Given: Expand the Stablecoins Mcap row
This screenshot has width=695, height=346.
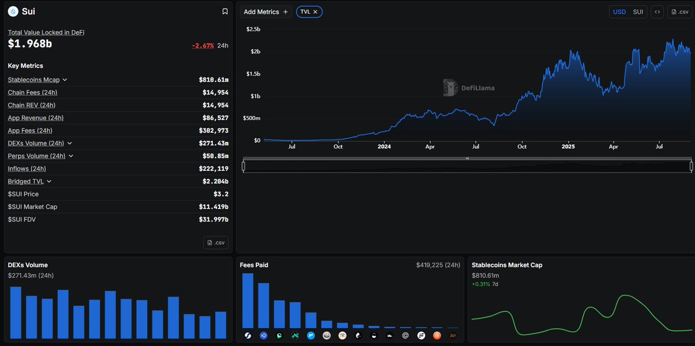Looking at the screenshot, I should point(65,80).
